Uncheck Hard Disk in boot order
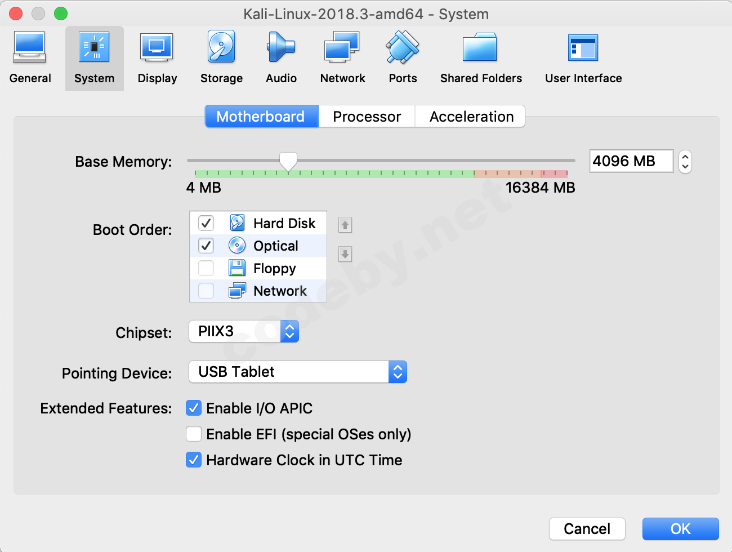Screen dimensions: 732x552 pos(206,223)
